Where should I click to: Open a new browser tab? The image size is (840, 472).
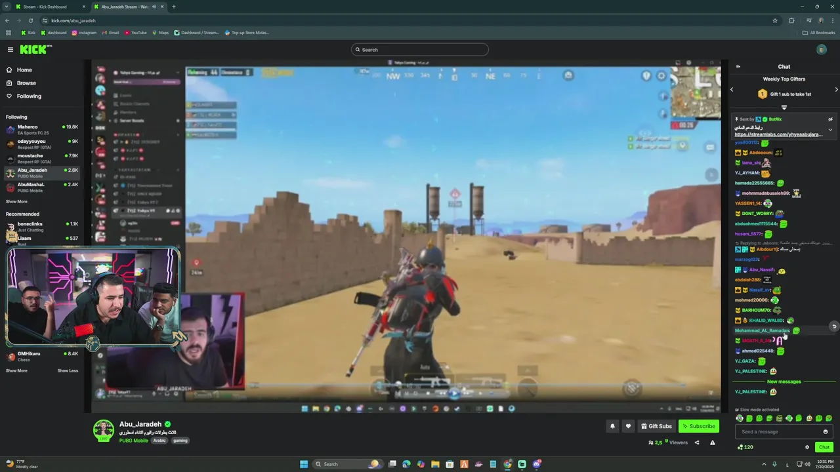coord(174,7)
